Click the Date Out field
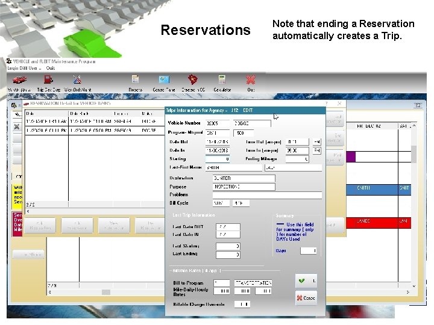Screen dimensions: 434x325 coord(217,142)
